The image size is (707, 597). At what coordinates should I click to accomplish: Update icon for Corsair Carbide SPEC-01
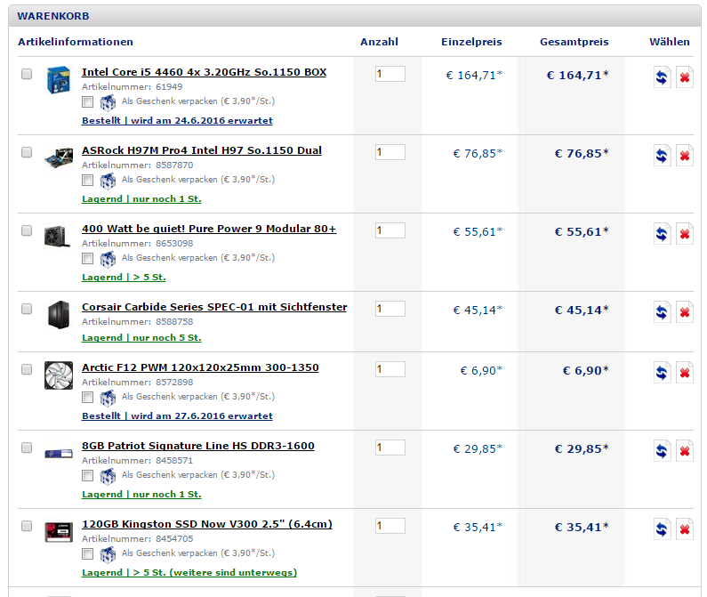[x=662, y=311]
